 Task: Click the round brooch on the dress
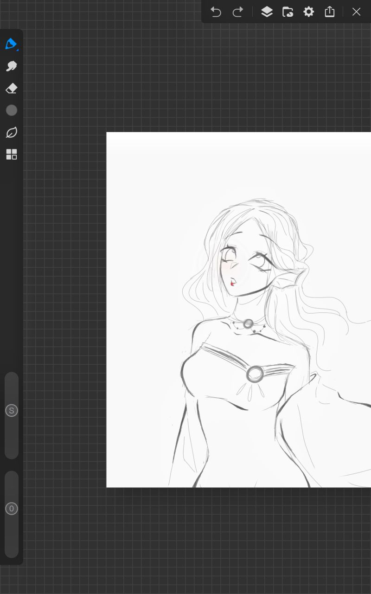point(255,374)
